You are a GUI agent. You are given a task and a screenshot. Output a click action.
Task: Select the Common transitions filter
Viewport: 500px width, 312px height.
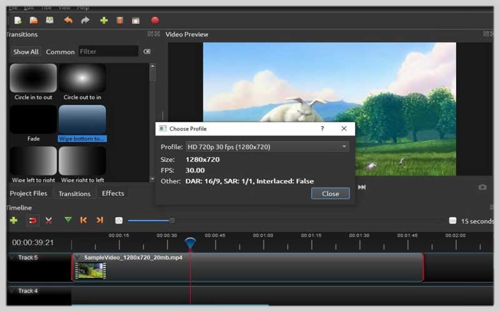(x=60, y=52)
